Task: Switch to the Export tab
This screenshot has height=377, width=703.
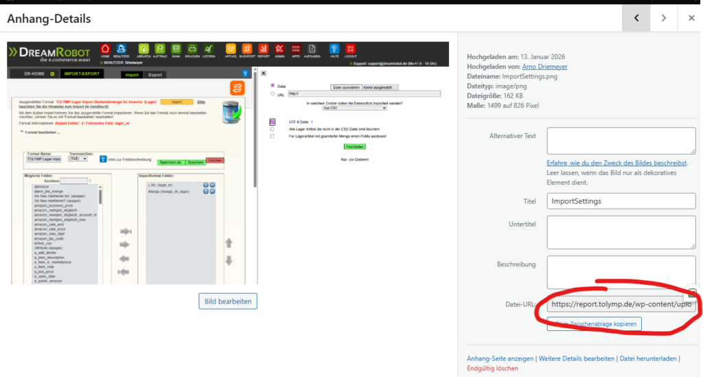Action: [x=155, y=74]
